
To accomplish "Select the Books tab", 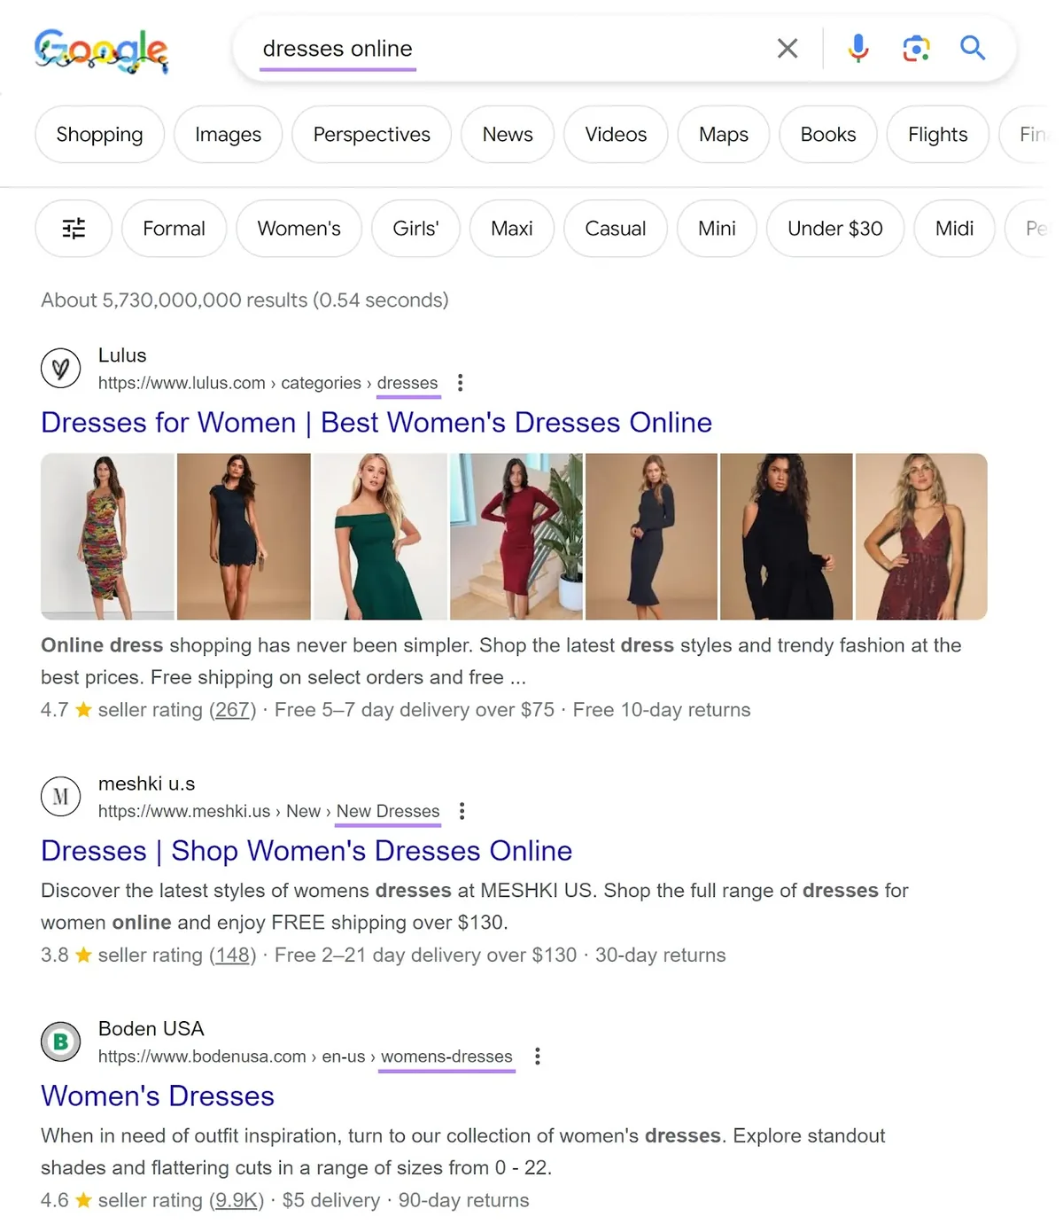I will (828, 134).
